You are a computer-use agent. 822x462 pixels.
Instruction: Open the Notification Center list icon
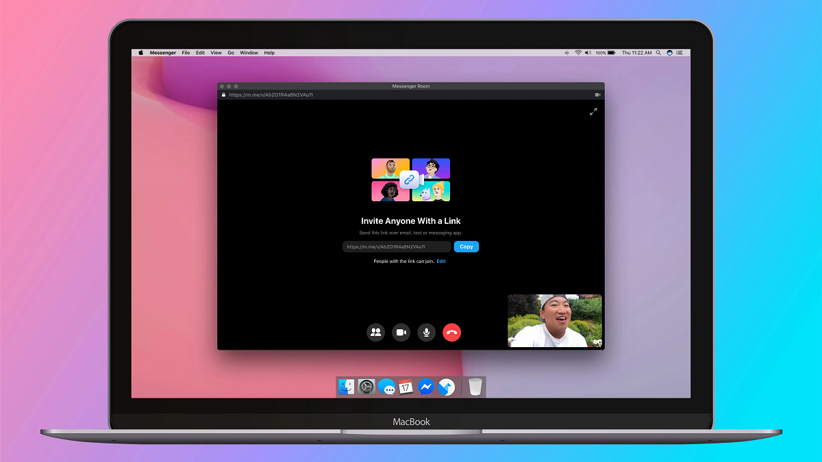(682, 53)
